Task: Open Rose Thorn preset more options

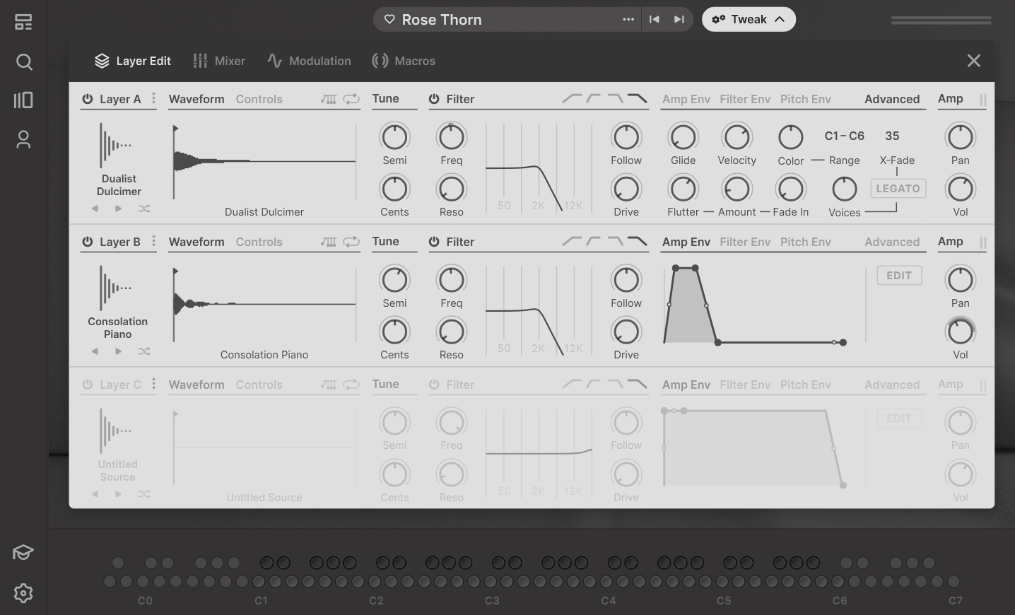Action: click(628, 20)
